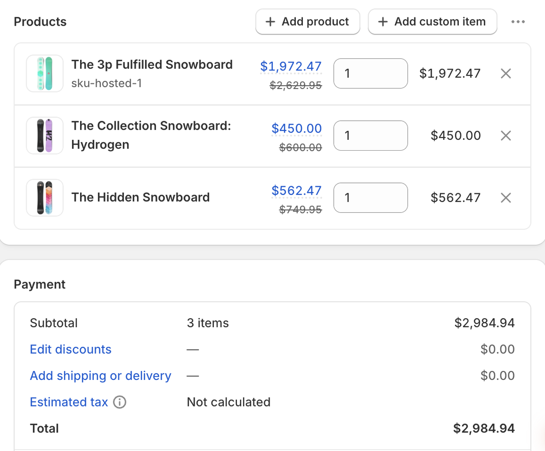Select the Not calculated tax text
Viewport: 545px width, 451px height.
click(229, 402)
